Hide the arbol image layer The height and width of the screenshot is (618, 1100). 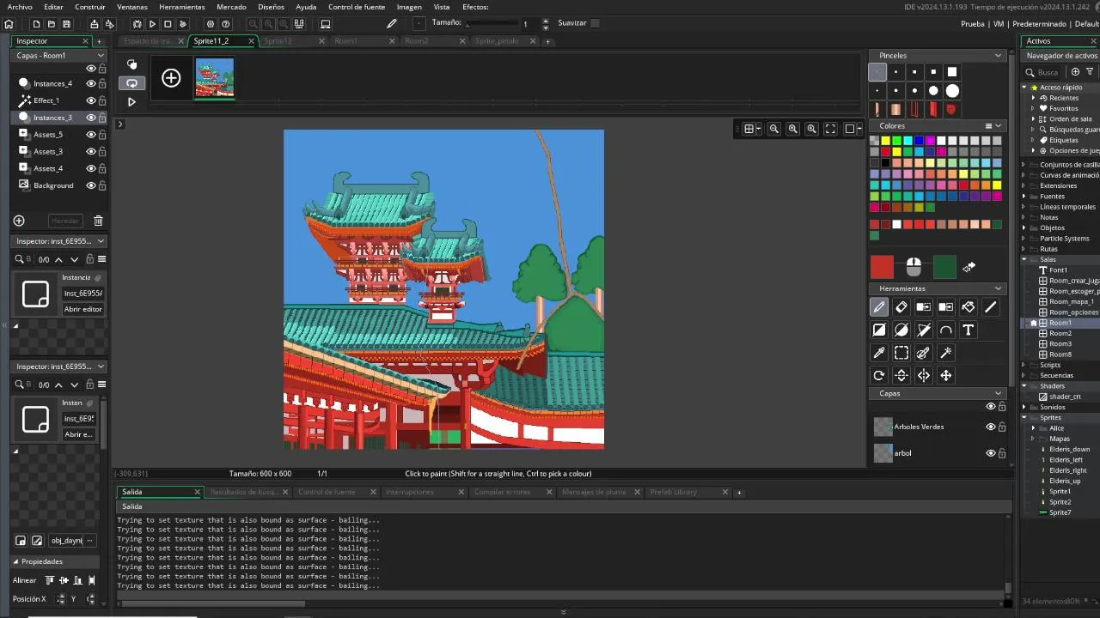click(x=990, y=453)
